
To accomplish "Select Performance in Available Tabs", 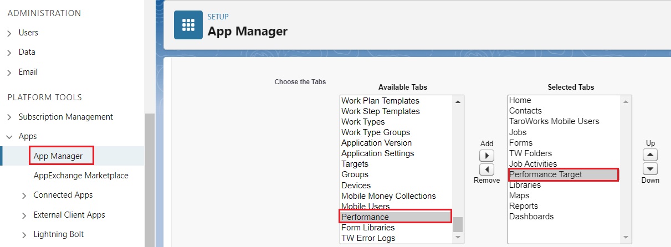I will pos(365,217).
